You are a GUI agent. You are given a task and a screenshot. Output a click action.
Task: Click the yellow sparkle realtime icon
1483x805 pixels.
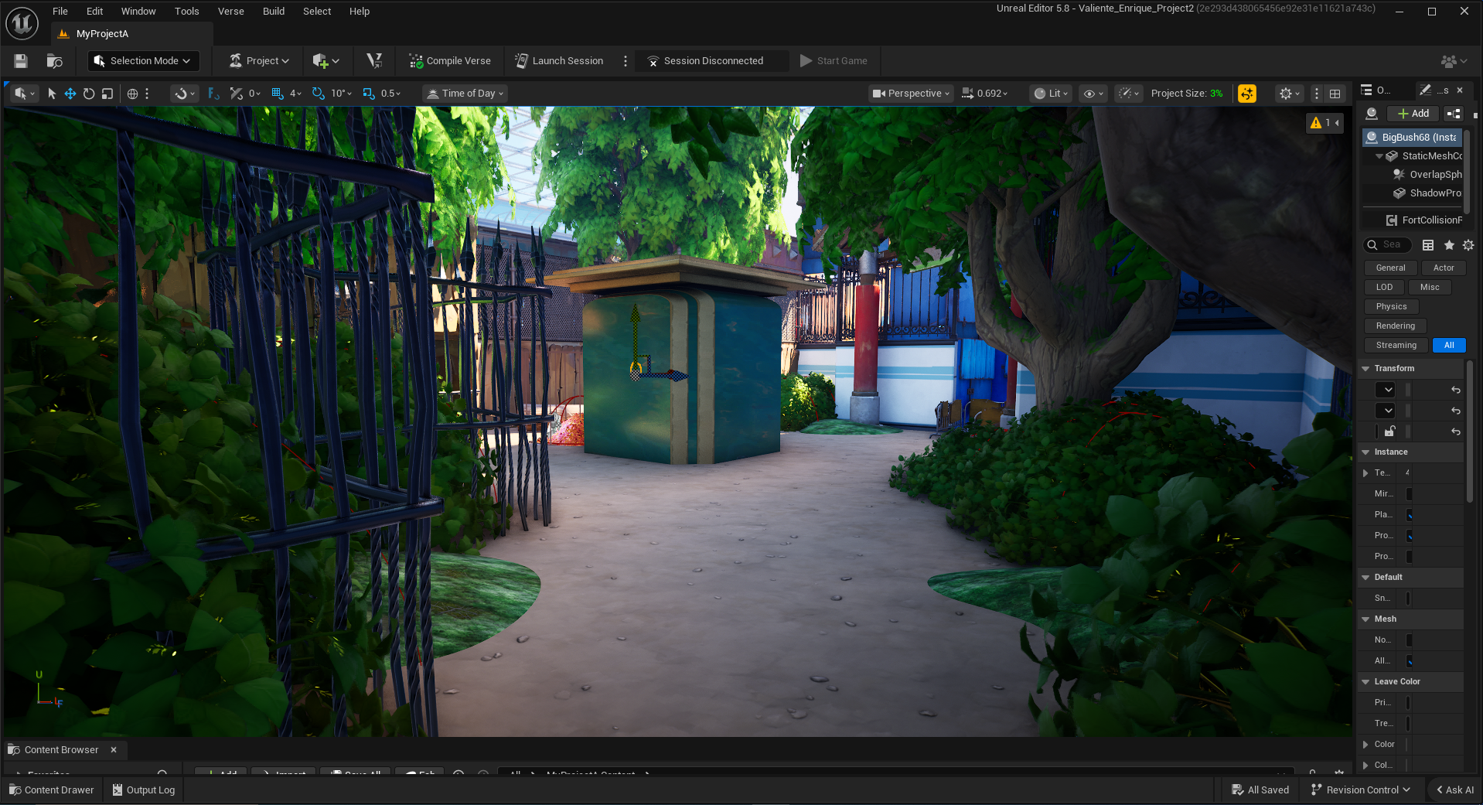1246,94
